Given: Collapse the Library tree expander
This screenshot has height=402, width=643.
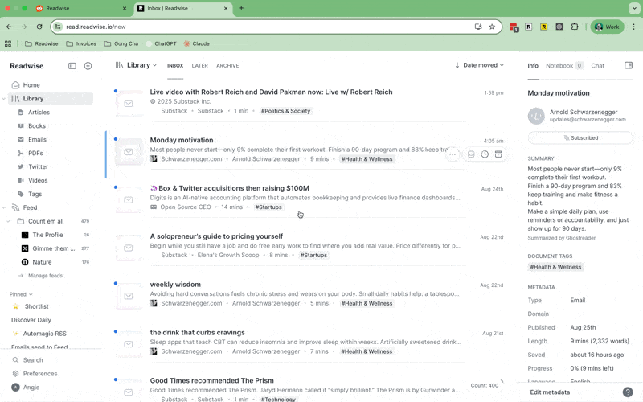Looking at the screenshot, I should [x=4, y=98].
